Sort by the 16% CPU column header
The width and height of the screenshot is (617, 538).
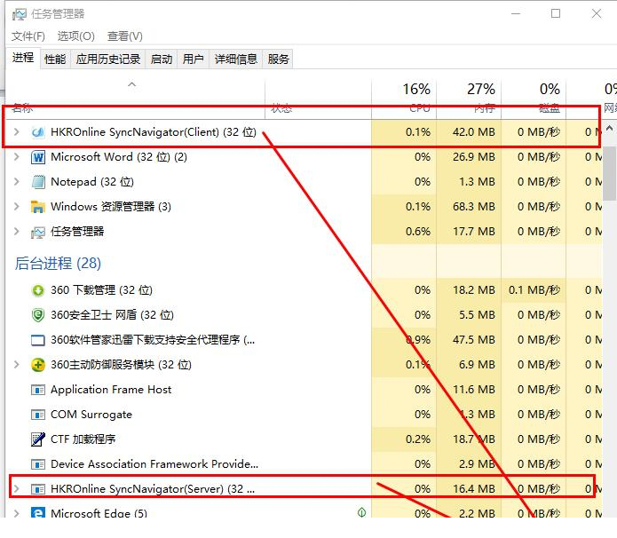tap(404, 99)
